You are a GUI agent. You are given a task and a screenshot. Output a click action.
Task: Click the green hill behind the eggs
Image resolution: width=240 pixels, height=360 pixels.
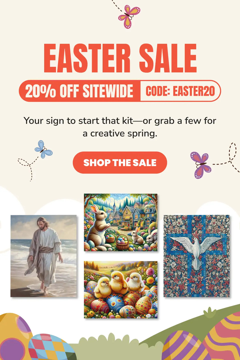[190, 322]
